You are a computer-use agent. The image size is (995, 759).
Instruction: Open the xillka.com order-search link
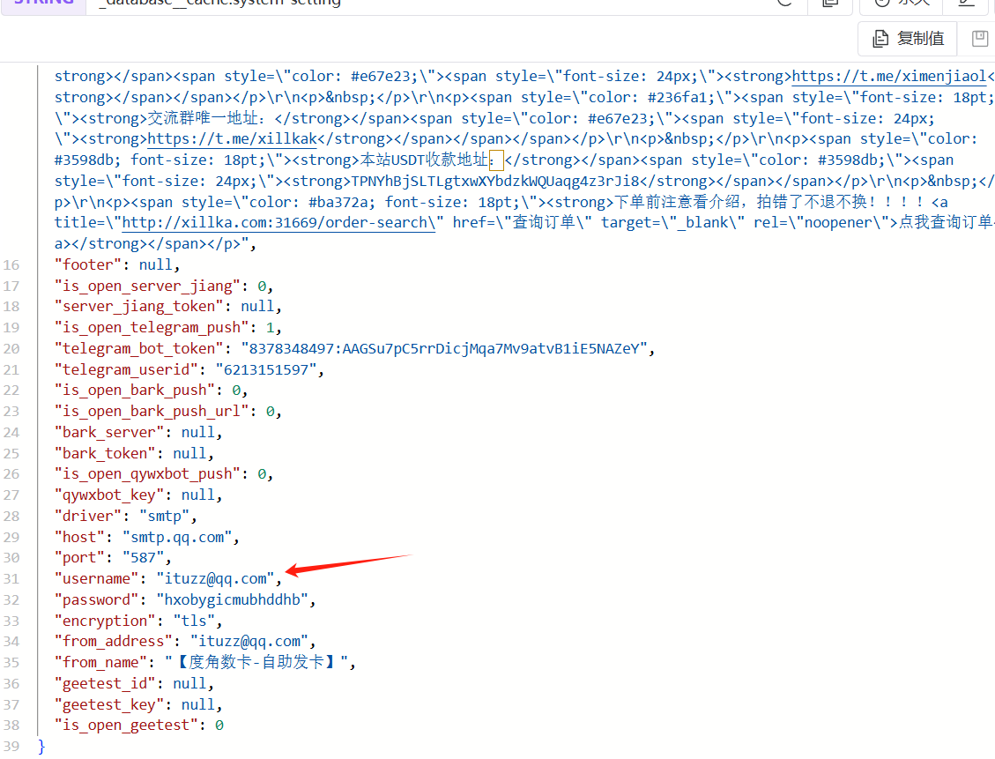tap(278, 223)
